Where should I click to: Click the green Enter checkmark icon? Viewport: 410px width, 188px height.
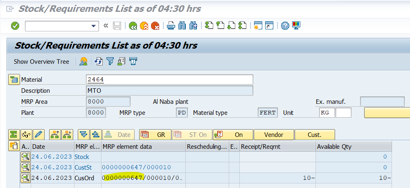(15, 26)
